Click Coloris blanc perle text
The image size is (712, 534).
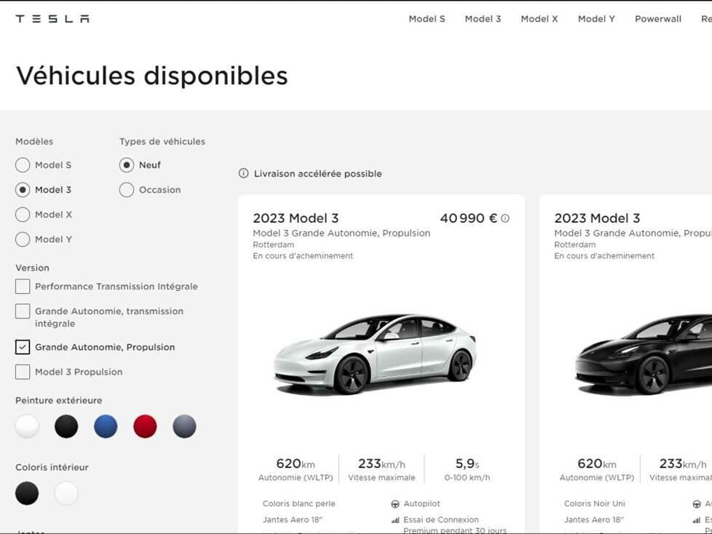[x=298, y=503]
